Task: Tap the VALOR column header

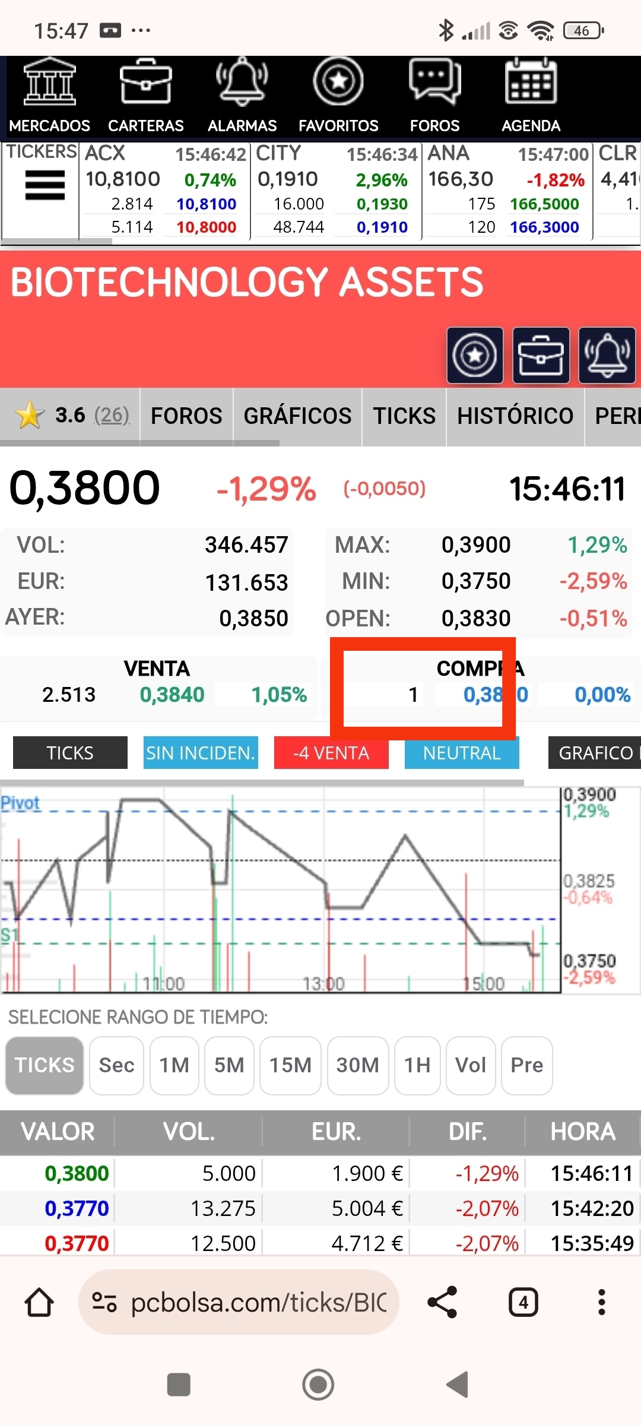Action: 58,1131
